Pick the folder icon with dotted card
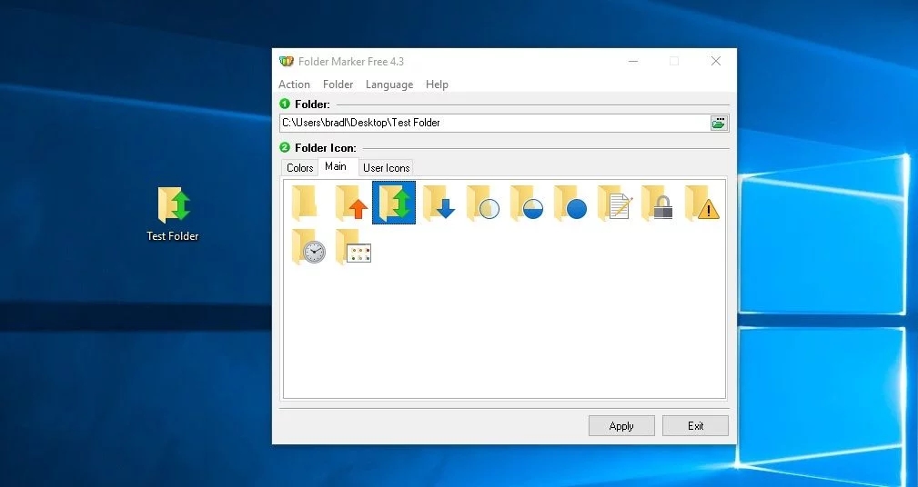 (x=352, y=247)
